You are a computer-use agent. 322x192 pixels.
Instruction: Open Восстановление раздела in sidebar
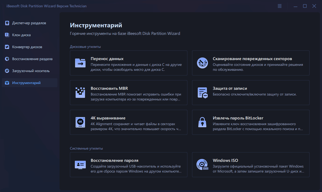tap(32, 59)
